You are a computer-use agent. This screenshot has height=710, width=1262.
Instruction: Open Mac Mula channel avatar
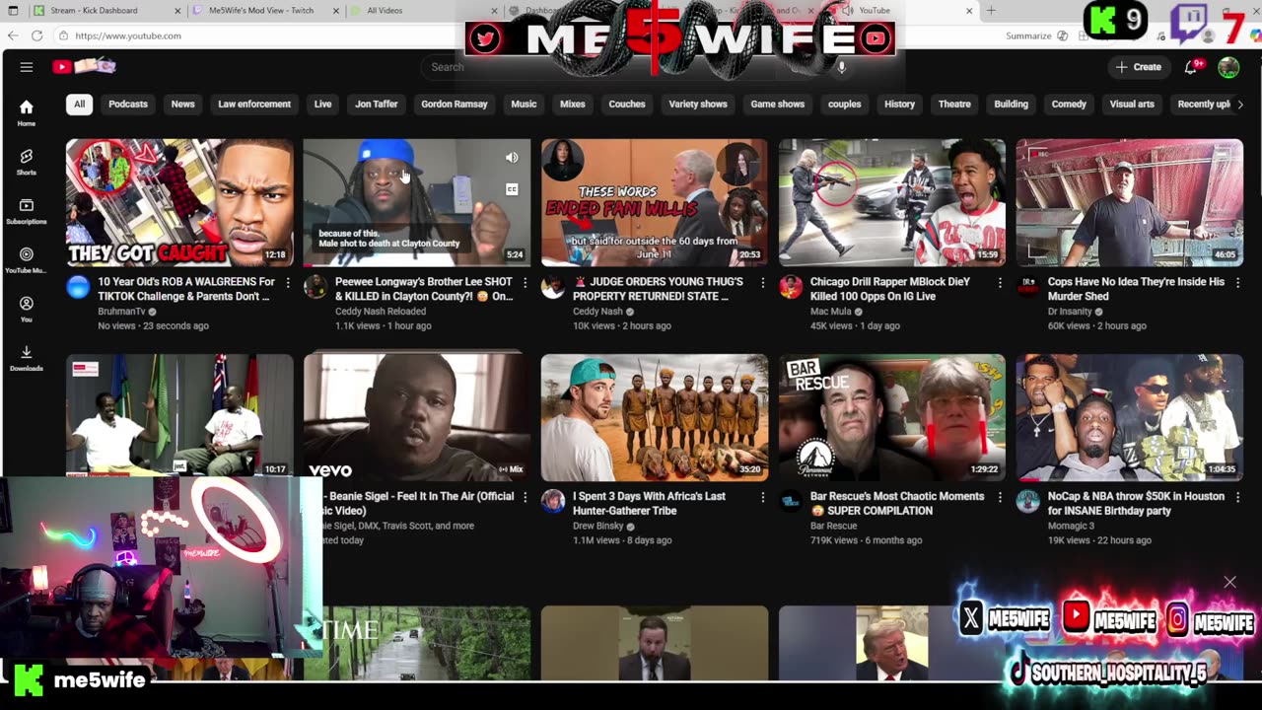pos(791,288)
